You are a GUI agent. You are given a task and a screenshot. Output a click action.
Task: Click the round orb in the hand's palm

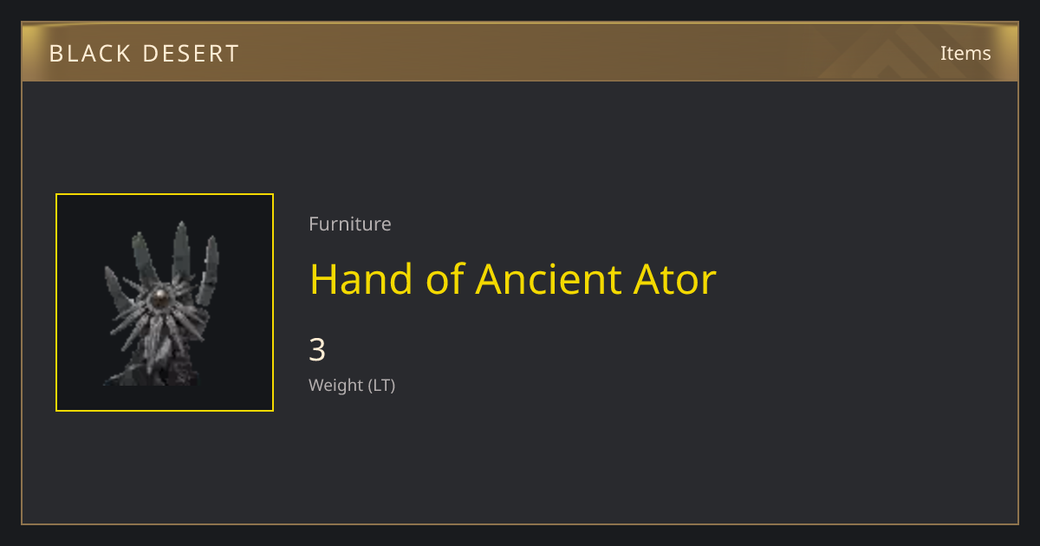[160, 300]
